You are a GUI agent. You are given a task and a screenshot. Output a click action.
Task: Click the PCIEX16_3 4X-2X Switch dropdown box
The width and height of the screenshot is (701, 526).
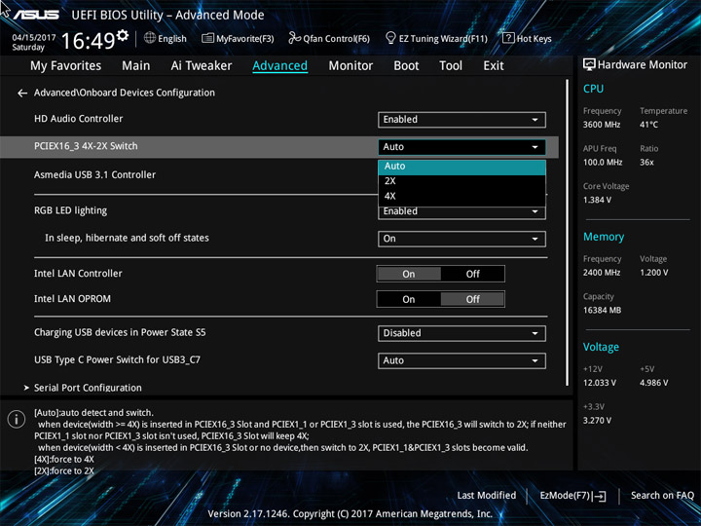point(461,147)
